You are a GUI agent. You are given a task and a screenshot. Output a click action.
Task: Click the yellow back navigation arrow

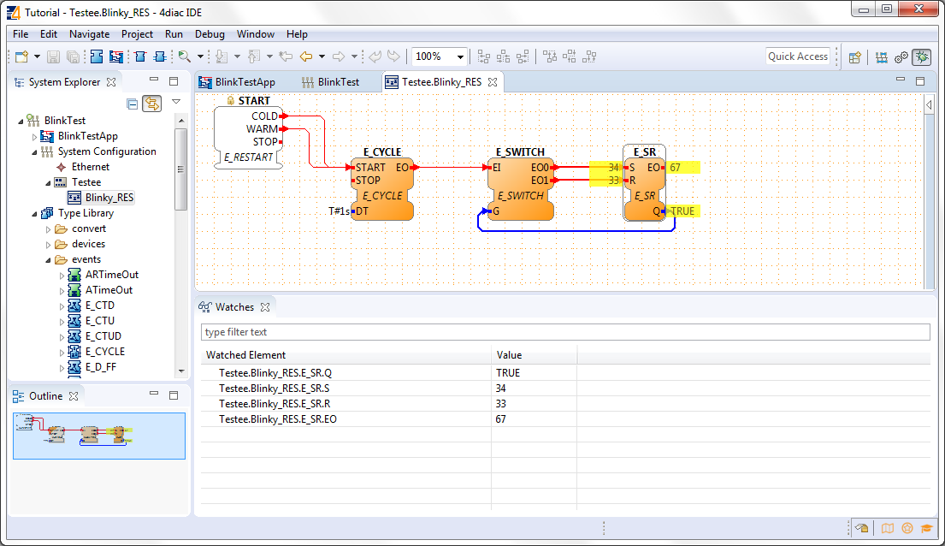click(305, 56)
